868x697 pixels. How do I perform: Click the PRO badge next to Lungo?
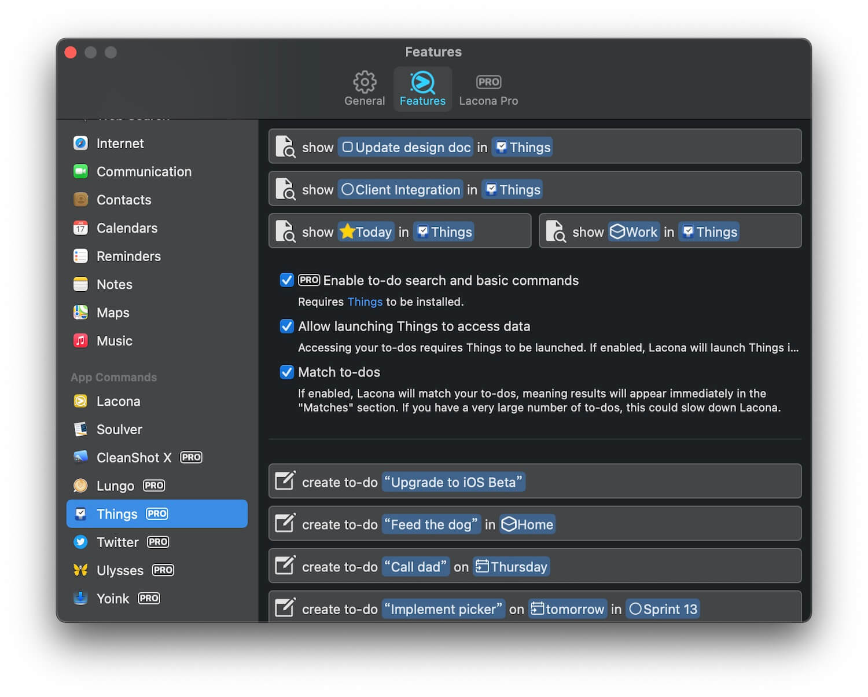click(x=154, y=486)
